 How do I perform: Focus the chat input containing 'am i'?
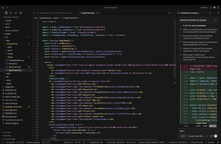pyautogui.click(x=199, y=131)
